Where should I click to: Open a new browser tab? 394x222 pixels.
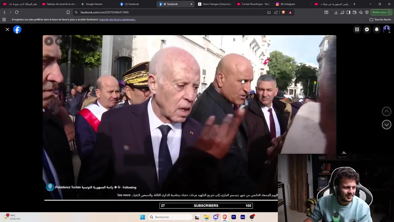point(354,4)
